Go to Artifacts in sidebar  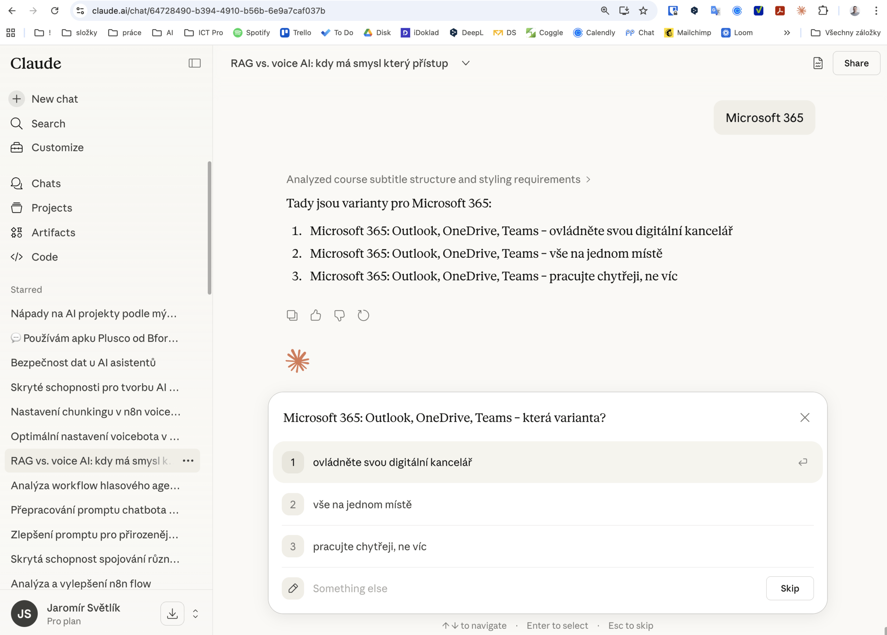click(53, 233)
